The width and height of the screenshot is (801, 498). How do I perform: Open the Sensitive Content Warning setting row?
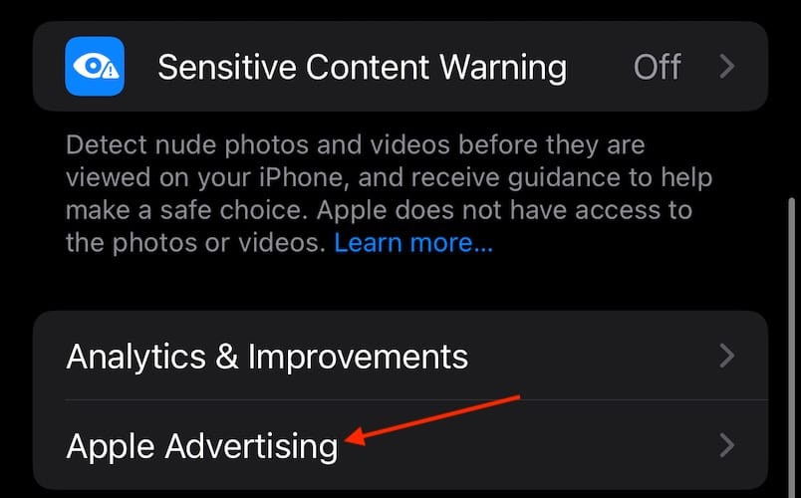coord(400,67)
